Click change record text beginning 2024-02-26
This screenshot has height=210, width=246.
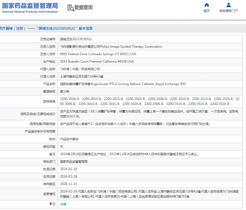point(149,194)
